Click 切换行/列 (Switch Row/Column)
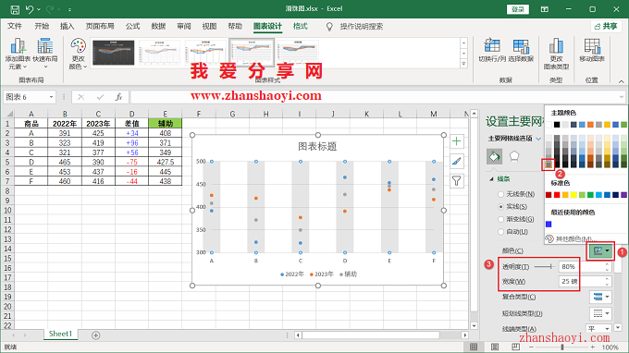 [x=492, y=51]
